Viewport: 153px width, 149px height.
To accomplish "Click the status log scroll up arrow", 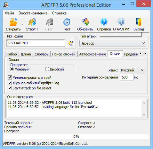I will [x=144, y=103].
